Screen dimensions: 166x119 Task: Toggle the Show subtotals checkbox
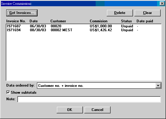point(8,93)
